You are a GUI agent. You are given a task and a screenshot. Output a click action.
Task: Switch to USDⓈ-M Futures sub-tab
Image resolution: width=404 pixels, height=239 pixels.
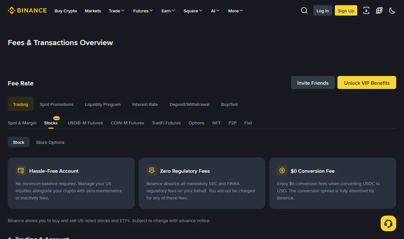click(x=85, y=123)
